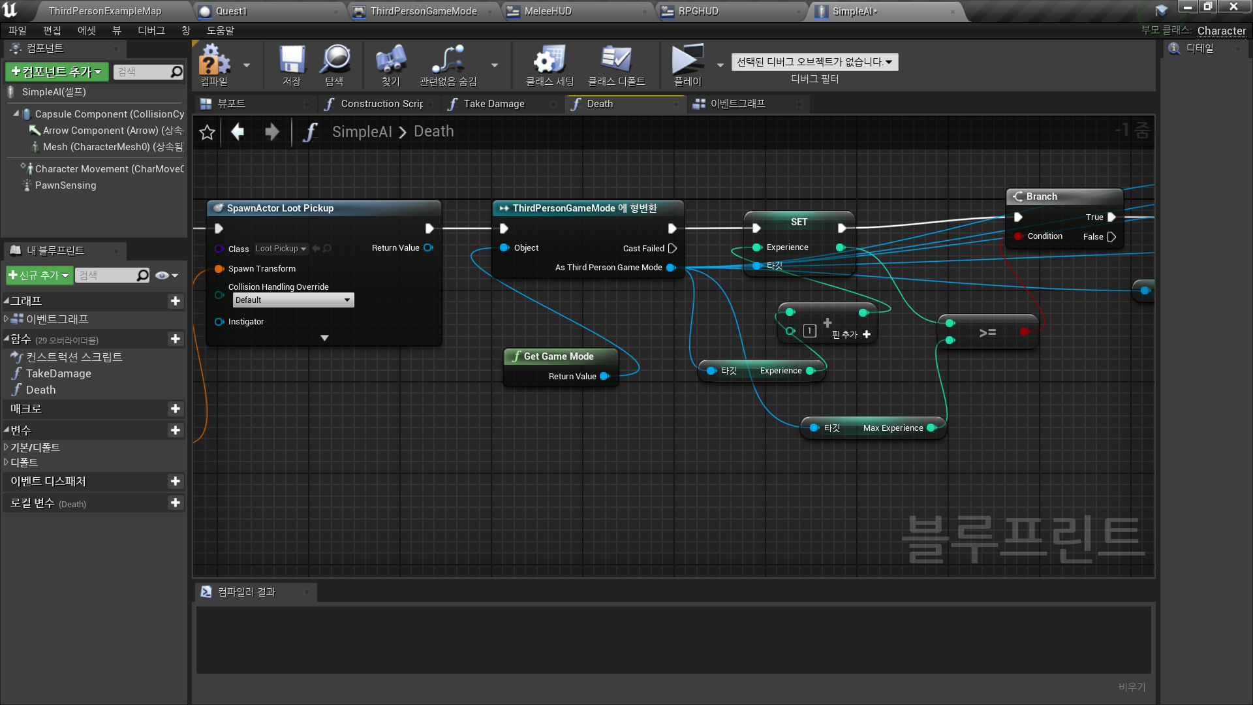Click the Branch False output pin
This screenshot has height=705, width=1253.
pyautogui.click(x=1112, y=237)
